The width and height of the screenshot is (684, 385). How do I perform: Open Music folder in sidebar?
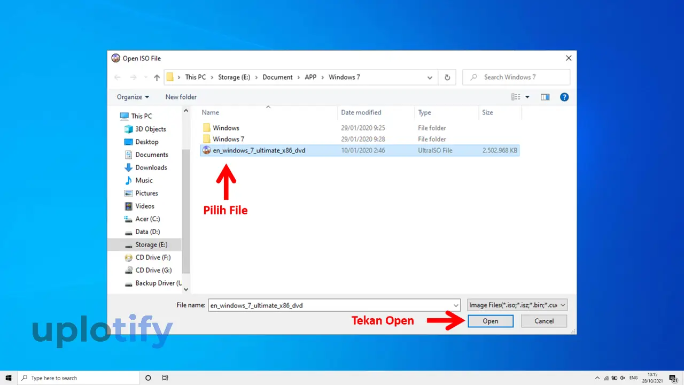(144, 180)
